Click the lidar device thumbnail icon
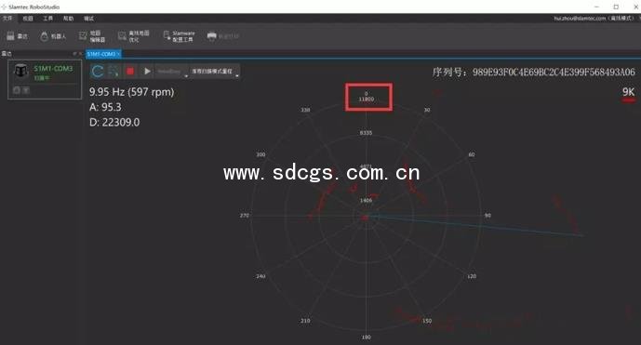This screenshot has height=345, width=641. [x=20, y=71]
